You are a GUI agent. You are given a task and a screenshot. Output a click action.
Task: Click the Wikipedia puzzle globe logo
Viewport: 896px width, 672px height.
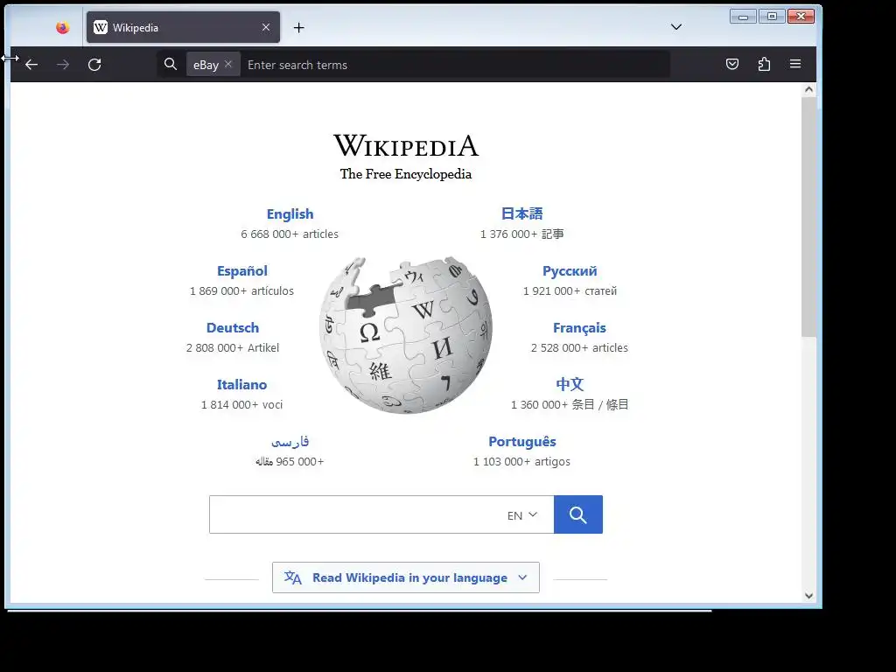click(406, 335)
